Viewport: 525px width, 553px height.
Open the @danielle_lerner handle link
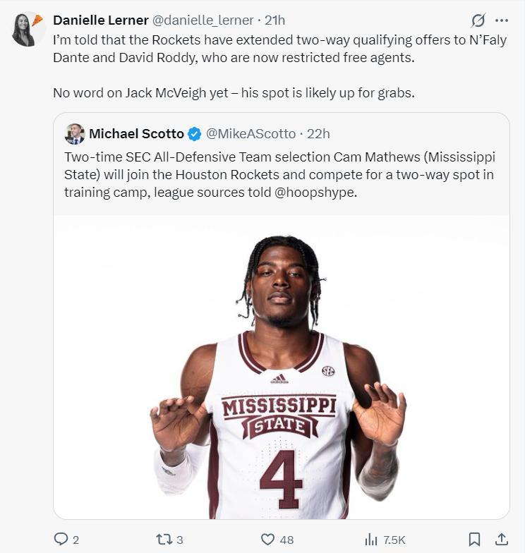[x=203, y=20]
